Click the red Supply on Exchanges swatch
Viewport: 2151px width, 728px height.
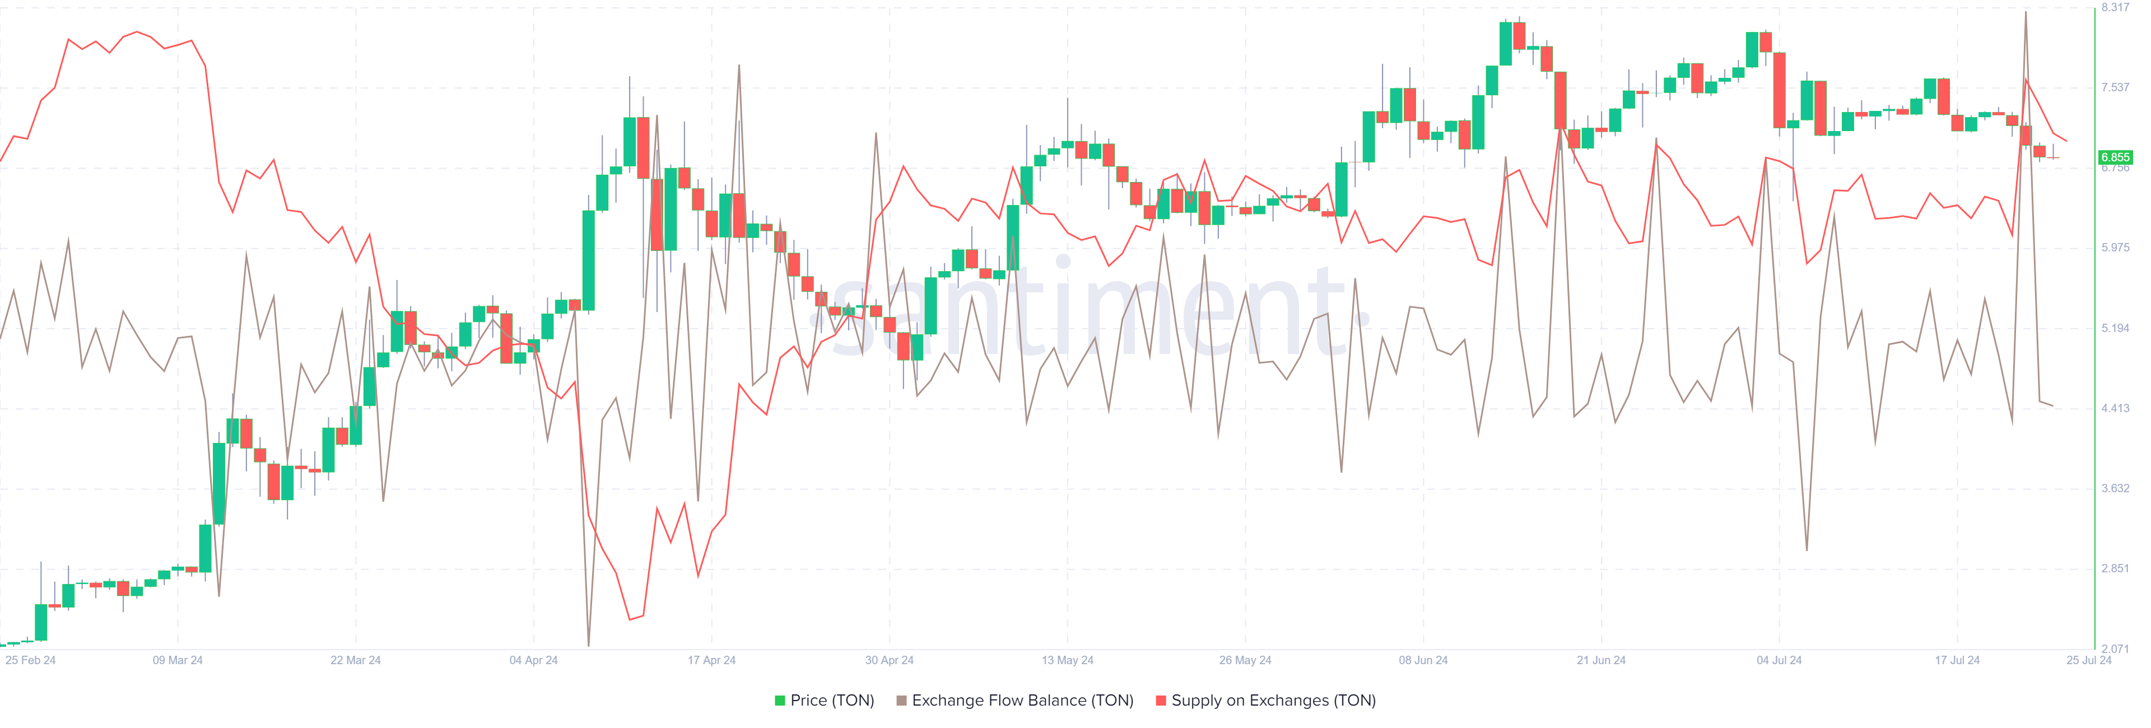point(1161,701)
